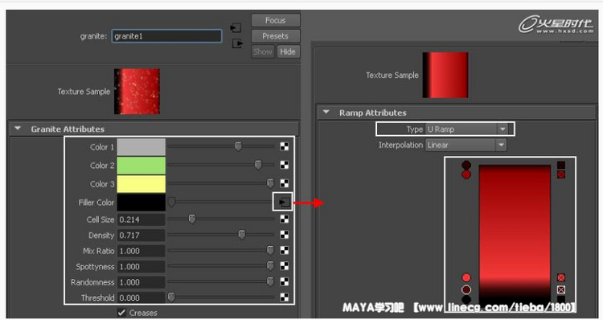Open texture map button for Color 1
Viewport: 603px width, 320px height.
(284, 146)
